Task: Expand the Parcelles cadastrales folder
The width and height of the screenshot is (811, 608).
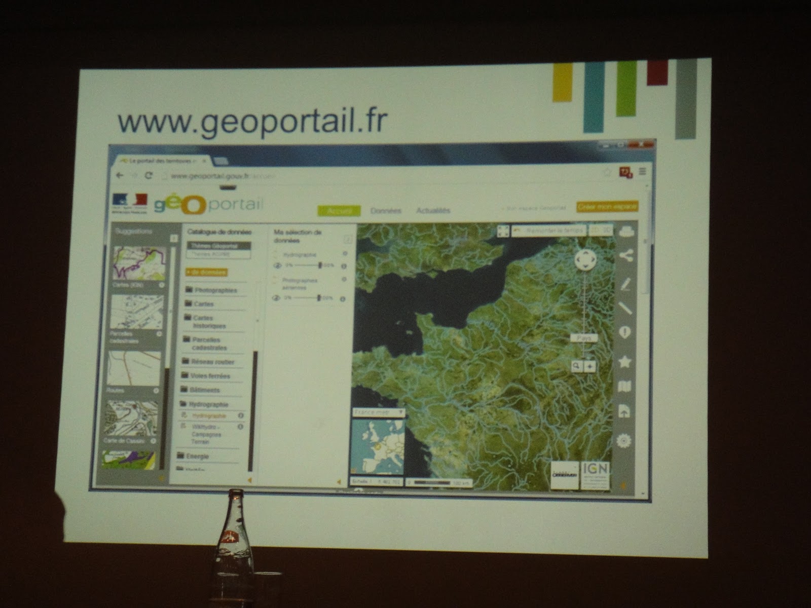Action: tap(204, 344)
